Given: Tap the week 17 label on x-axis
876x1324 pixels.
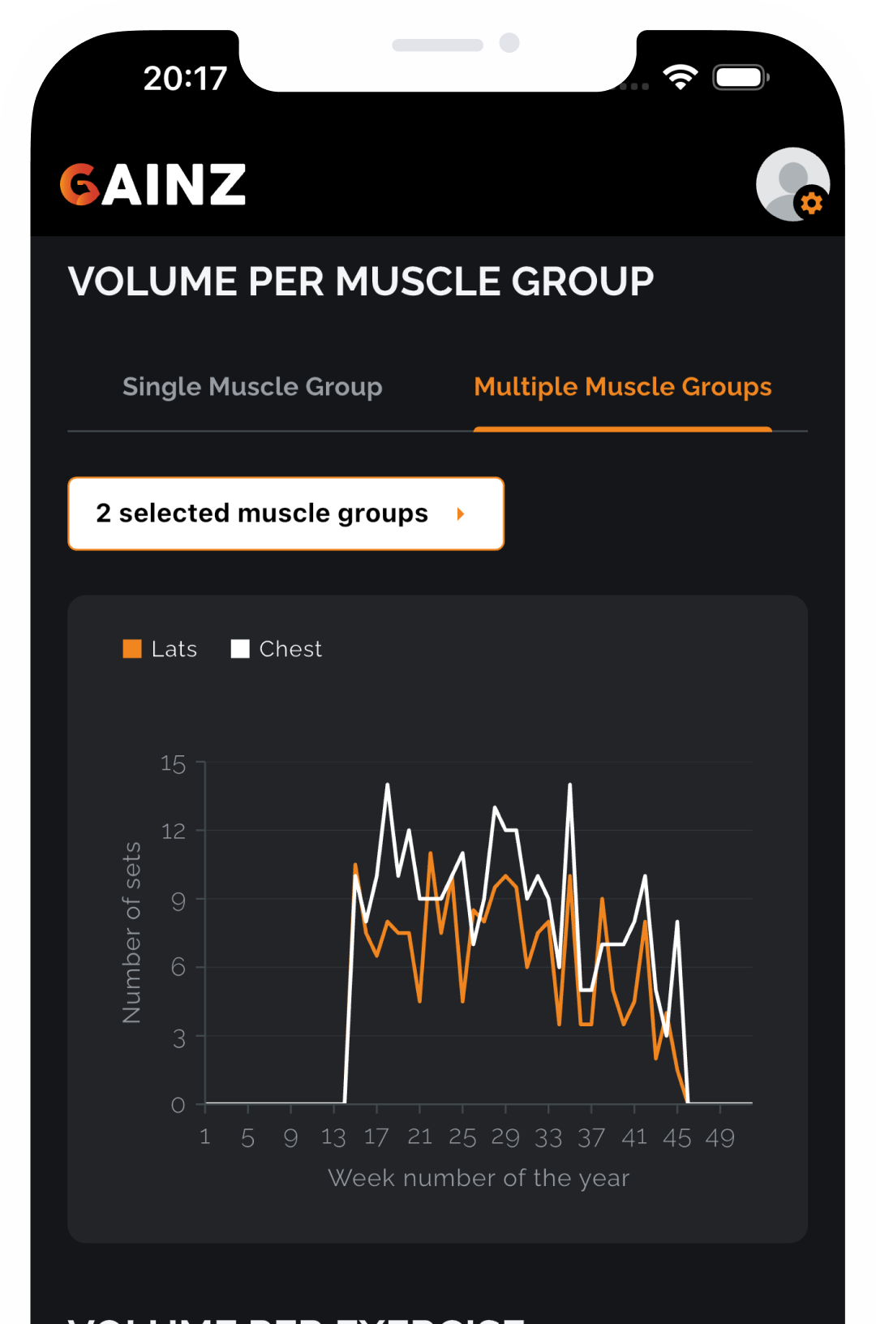Looking at the screenshot, I should 376,1137.
